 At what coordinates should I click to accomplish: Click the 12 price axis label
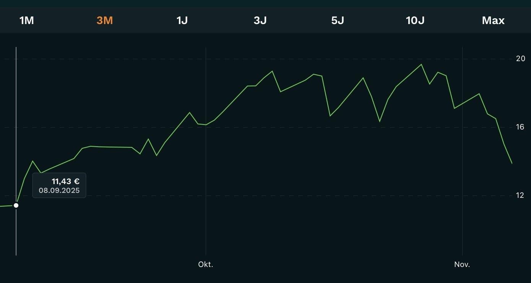click(520, 196)
